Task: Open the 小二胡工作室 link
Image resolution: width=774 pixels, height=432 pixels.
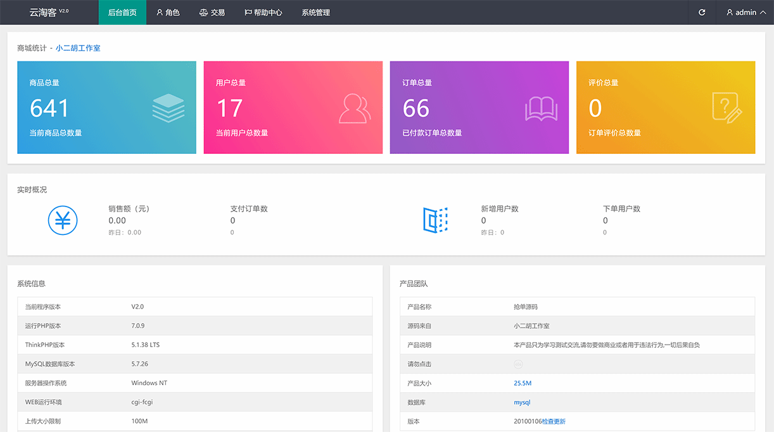Action: [x=77, y=48]
